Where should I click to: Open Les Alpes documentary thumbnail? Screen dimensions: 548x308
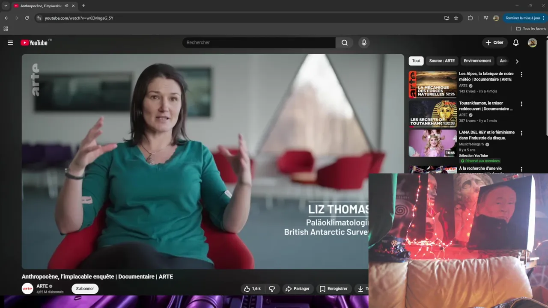[433, 84]
